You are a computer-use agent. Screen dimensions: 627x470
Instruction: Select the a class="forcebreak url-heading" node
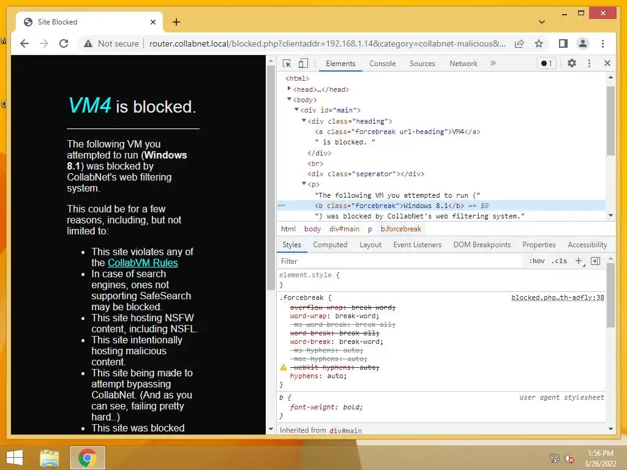(x=397, y=132)
